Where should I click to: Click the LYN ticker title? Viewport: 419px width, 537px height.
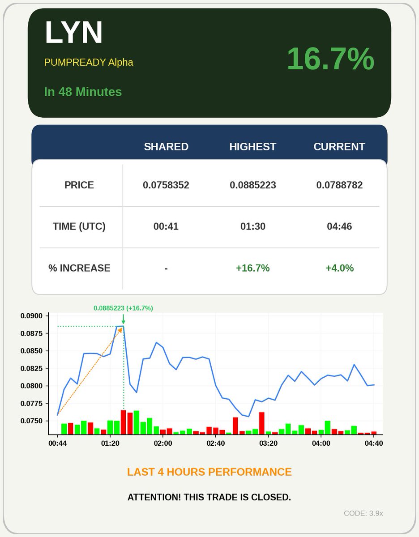point(74,33)
